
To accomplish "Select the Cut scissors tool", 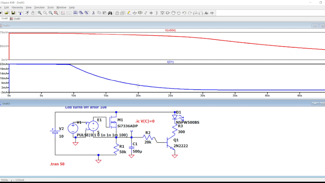I will click(93, 13).
